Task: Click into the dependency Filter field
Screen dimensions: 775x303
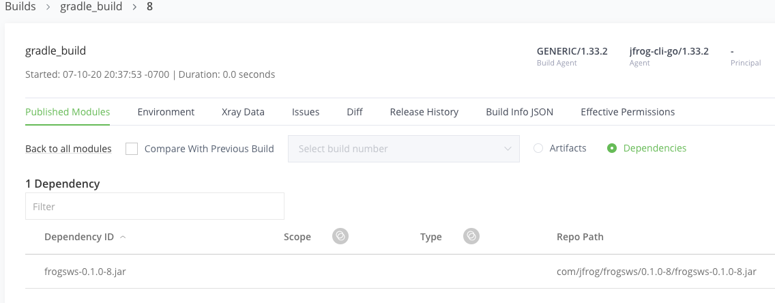Action: click(155, 206)
